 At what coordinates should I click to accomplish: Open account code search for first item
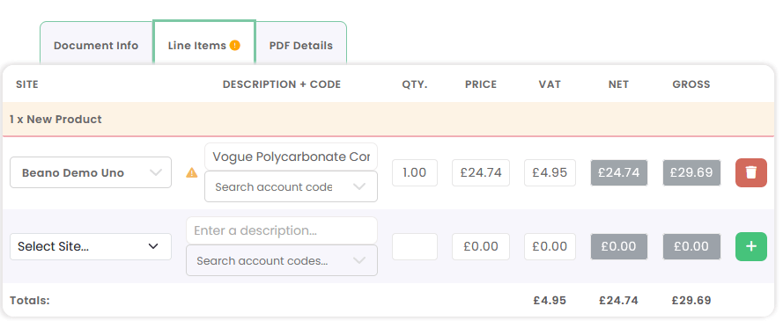(x=292, y=186)
